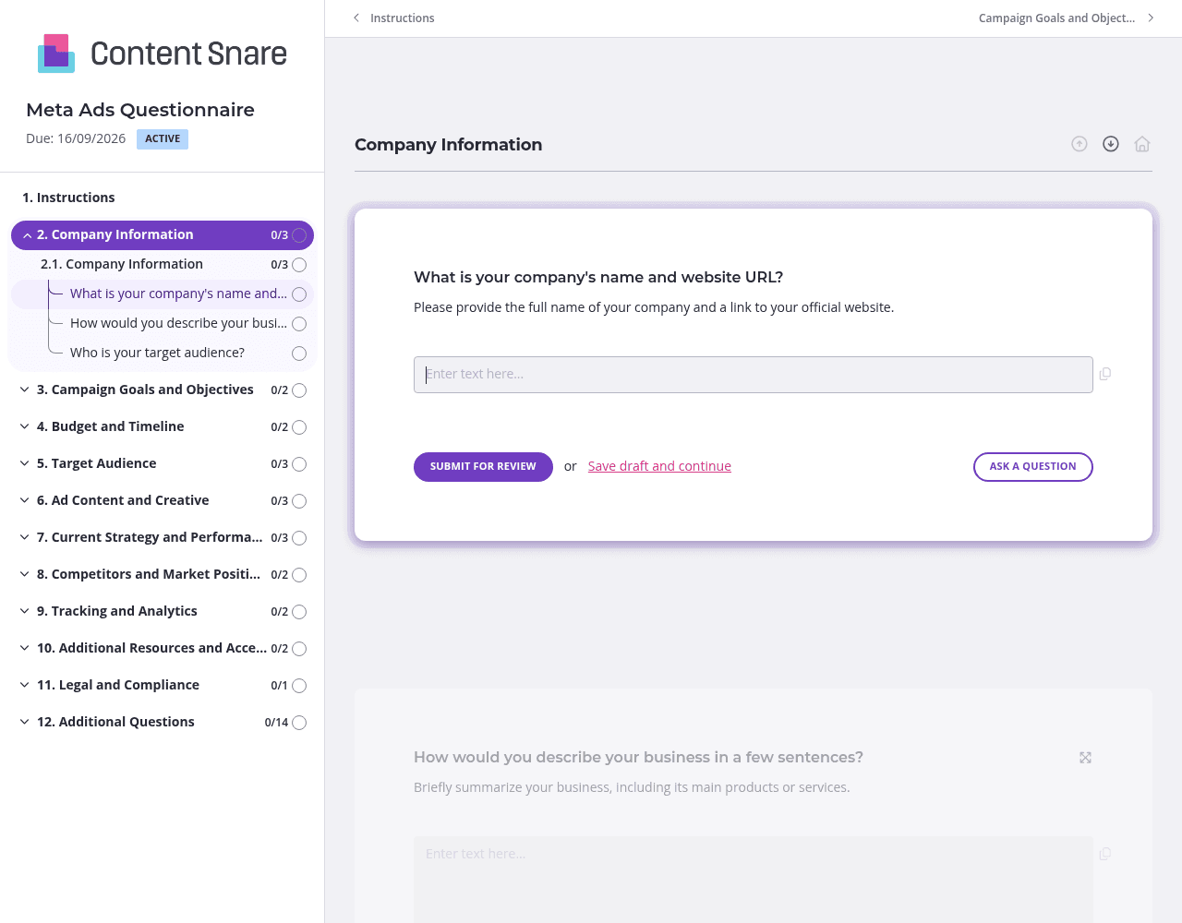
Task: Expand 10. Additional Resources chevron
Action: coord(24,648)
